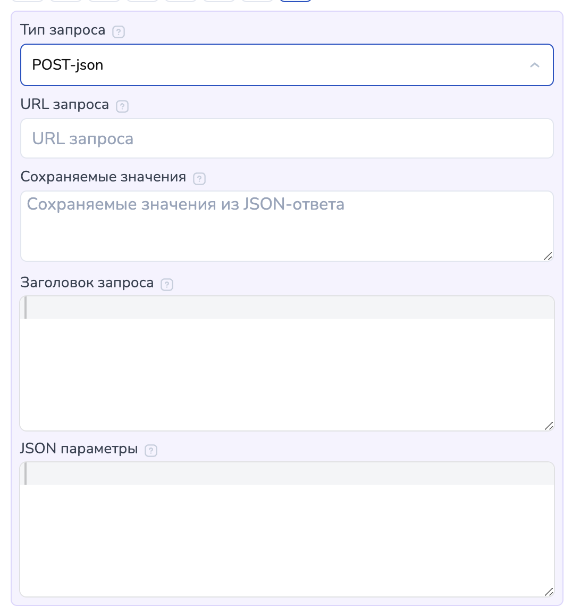Viewport: 572px width, 614px height.
Task: Click help icon beside URL запроса label
Action: (x=122, y=106)
